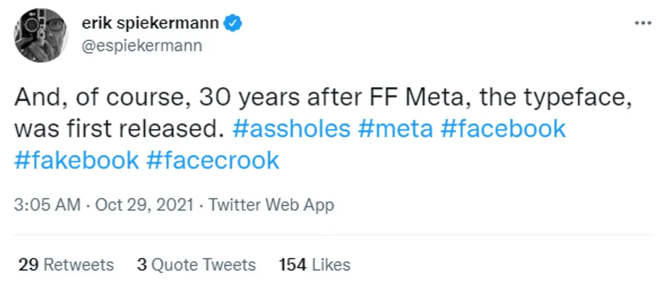Open the #fakebook hashtag
This screenshot has width=667, height=294.
[77, 161]
